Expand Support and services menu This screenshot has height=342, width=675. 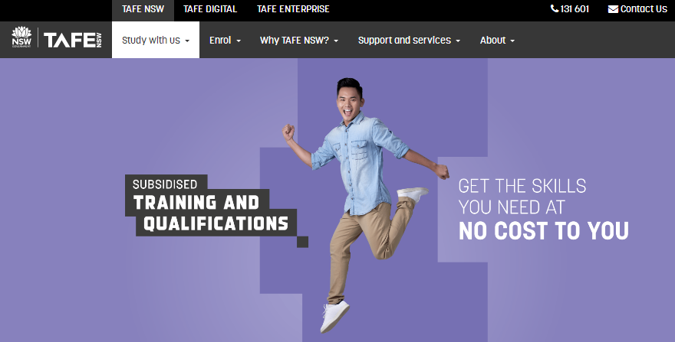point(409,40)
